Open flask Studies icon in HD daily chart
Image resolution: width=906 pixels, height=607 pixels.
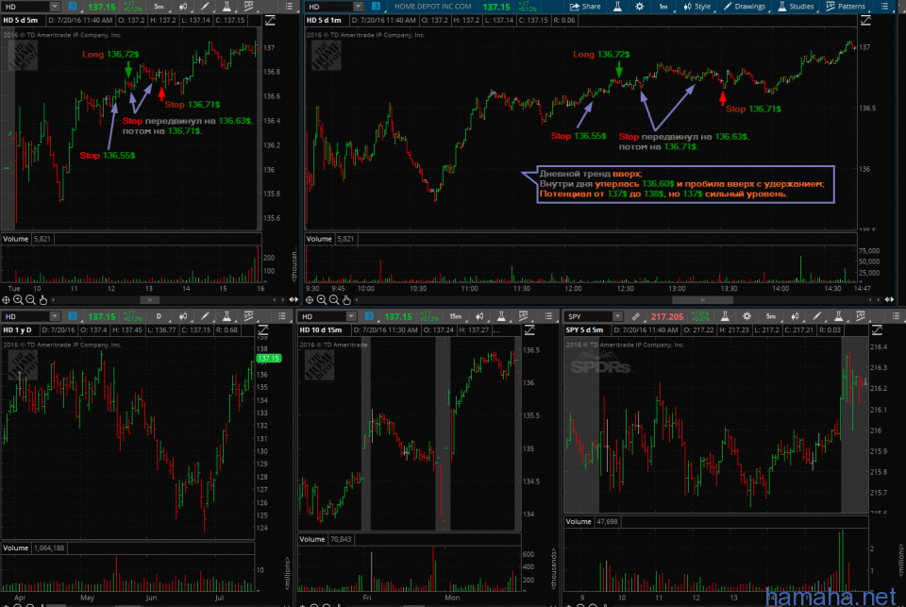tap(226, 317)
